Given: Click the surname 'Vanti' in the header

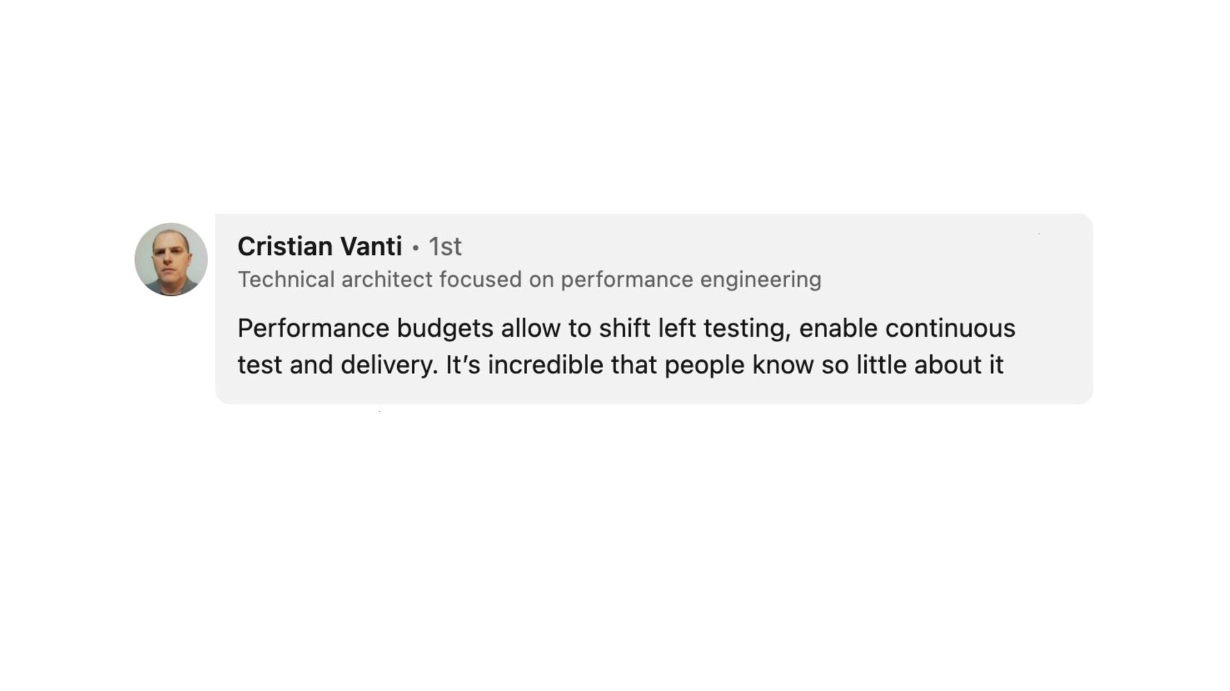Looking at the screenshot, I should pos(371,247).
